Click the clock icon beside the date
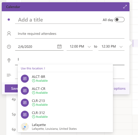This screenshot has height=135, width=138. [x=9, y=47]
